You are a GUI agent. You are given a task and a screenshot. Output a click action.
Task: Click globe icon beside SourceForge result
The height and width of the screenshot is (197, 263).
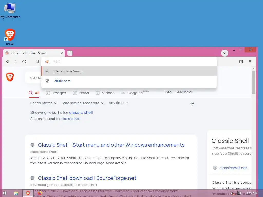32,178
